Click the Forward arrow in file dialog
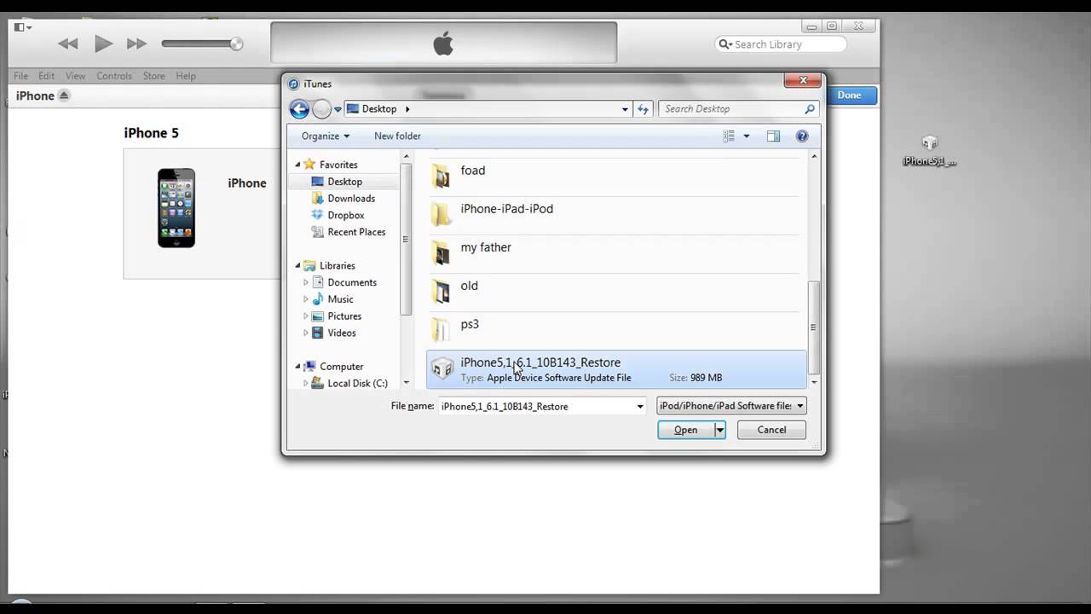Viewport: 1091px width, 614px height. (x=321, y=109)
